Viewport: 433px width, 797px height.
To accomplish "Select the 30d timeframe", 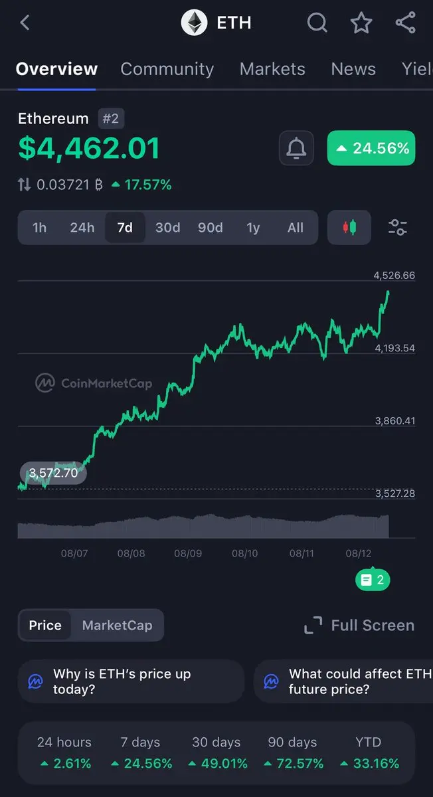I will (x=167, y=228).
